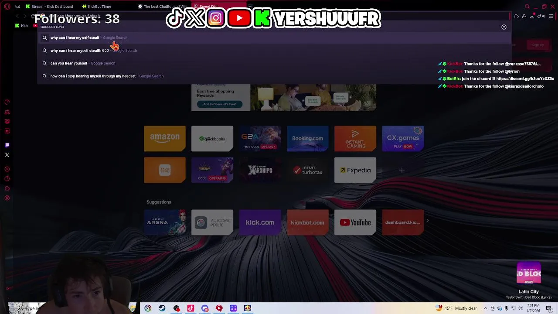The image size is (558, 314).
Task: Open the QuickBooks speed dial tile
Action: 212,139
